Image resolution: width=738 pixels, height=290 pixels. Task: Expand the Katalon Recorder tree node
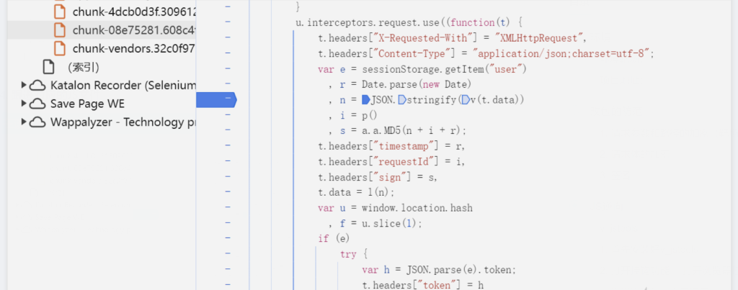[24, 86]
